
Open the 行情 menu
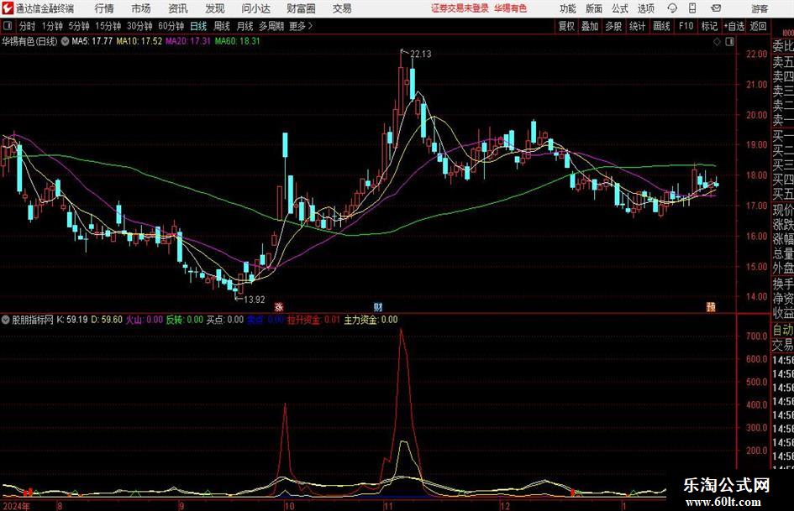pos(104,8)
